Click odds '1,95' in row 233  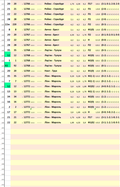[84, 87]
